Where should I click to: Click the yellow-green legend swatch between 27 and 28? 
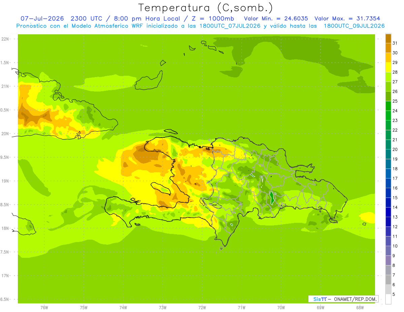click(x=388, y=77)
